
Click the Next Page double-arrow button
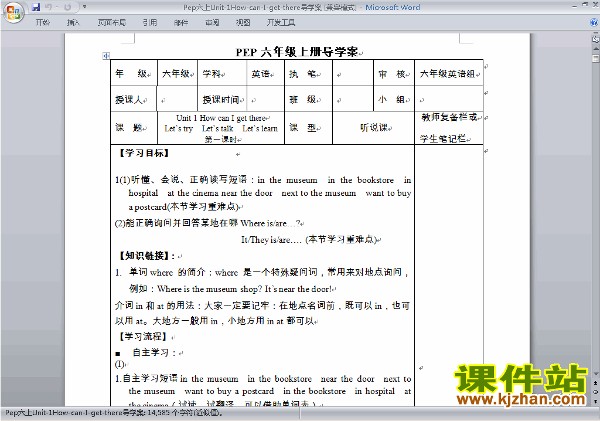point(595,401)
